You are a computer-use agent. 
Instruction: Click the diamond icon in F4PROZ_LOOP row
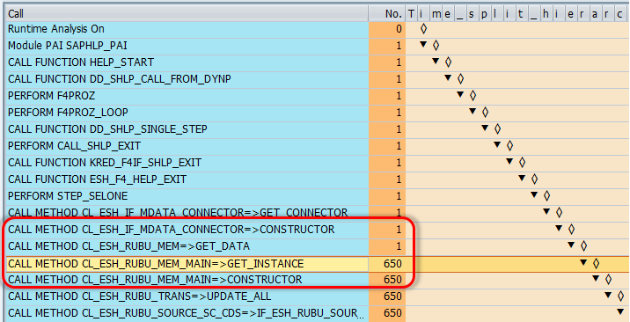[485, 112]
